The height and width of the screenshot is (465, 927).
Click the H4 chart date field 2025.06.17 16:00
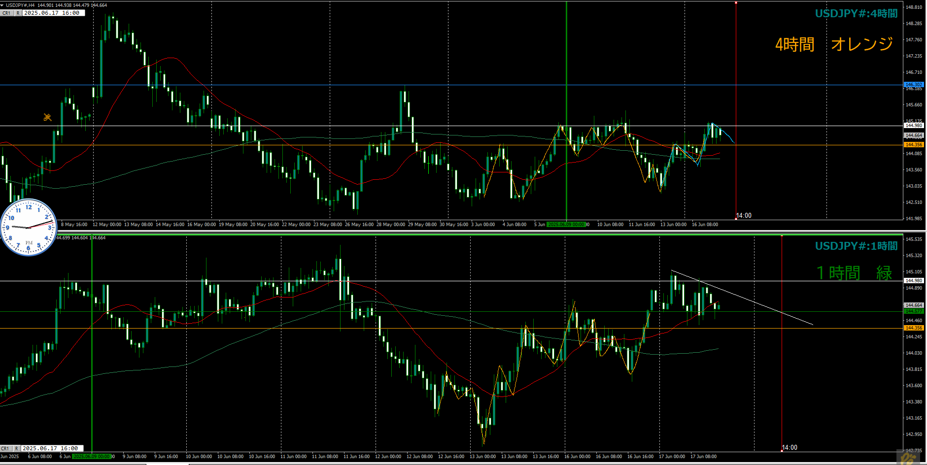(53, 13)
